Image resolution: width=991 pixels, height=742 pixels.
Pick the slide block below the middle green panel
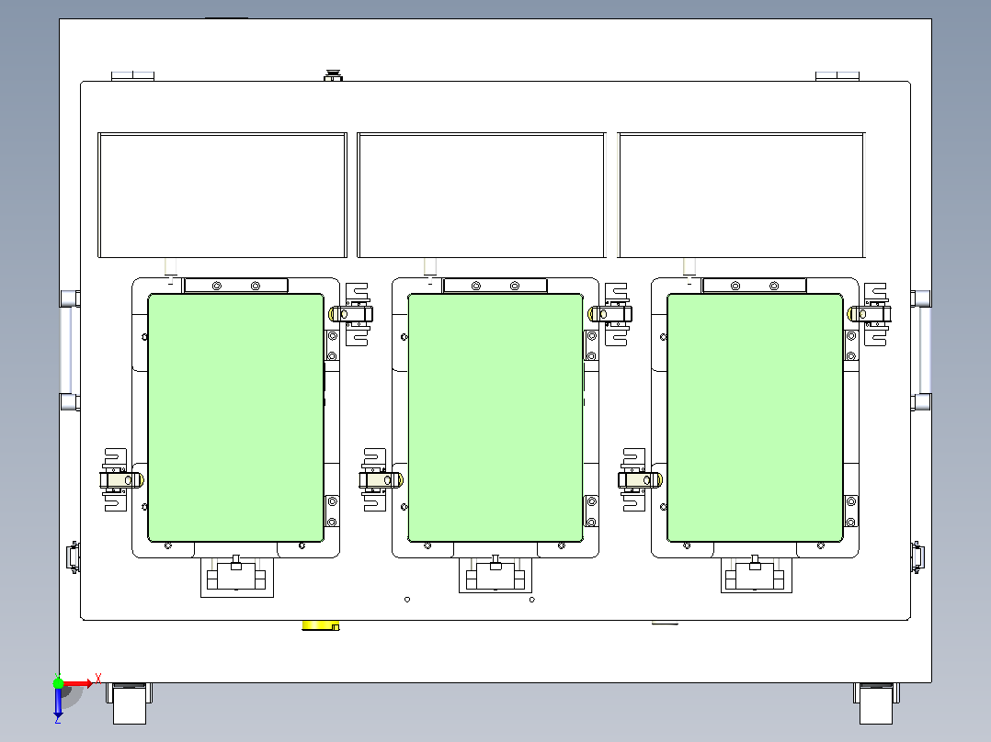point(495,575)
